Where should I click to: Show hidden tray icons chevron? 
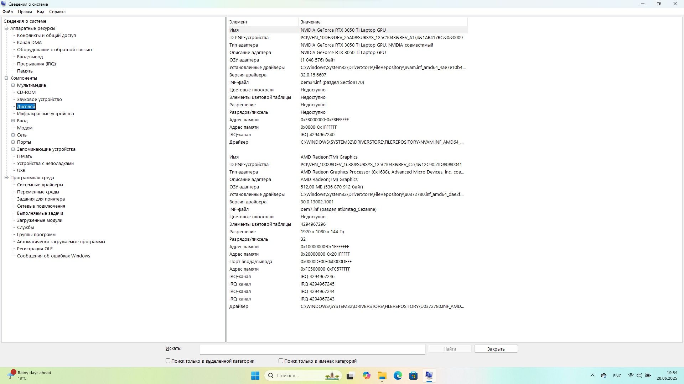tap(592, 376)
